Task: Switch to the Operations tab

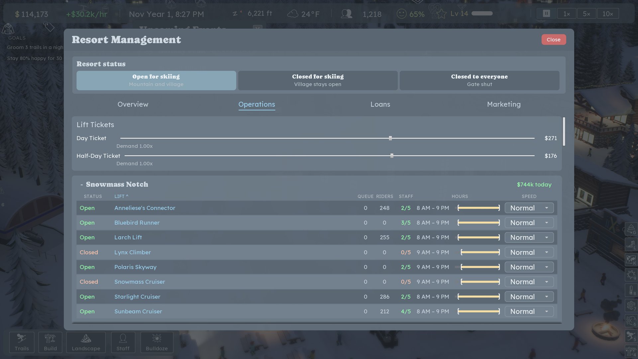Action: pyautogui.click(x=257, y=104)
